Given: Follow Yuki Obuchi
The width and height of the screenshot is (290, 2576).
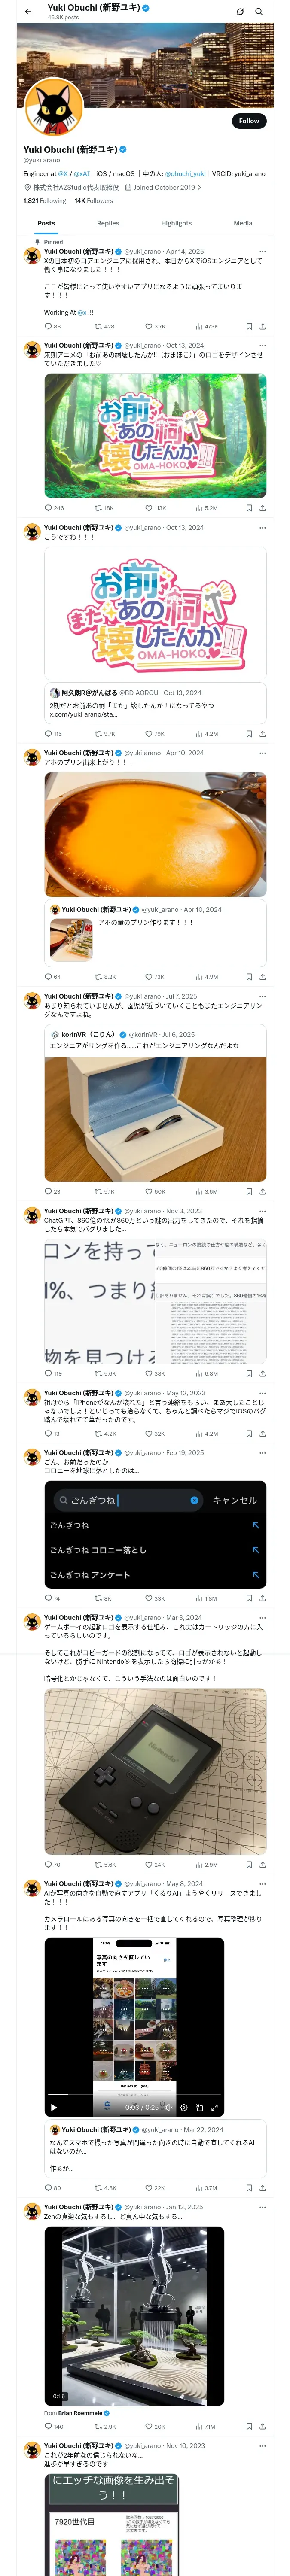Looking at the screenshot, I should [x=248, y=121].
